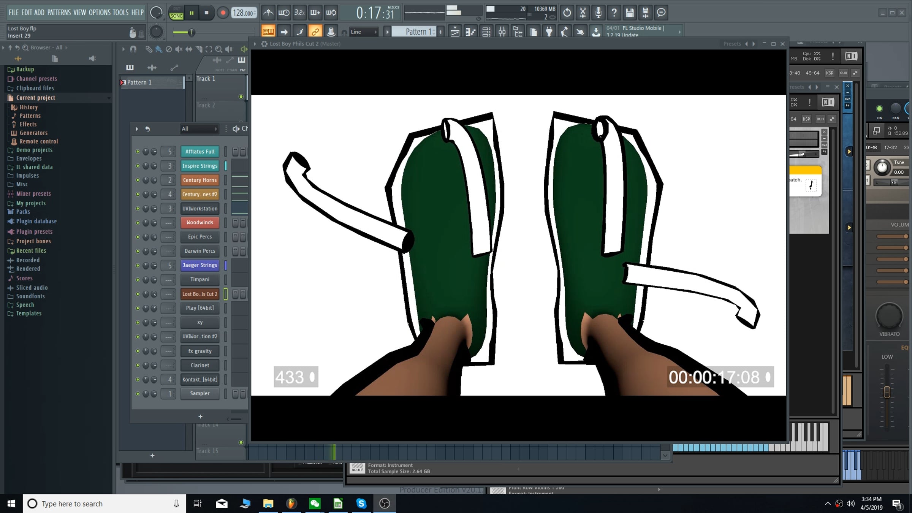Add a new channel with plus button
Image resolution: width=912 pixels, height=513 pixels.
(200, 417)
